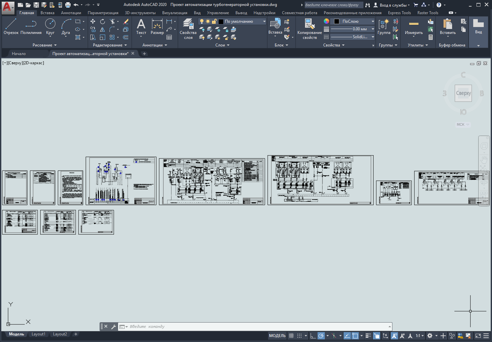Toggle 2D object snap
Image resolution: width=492 pixels, height=342 pixels.
tap(355, 336)
